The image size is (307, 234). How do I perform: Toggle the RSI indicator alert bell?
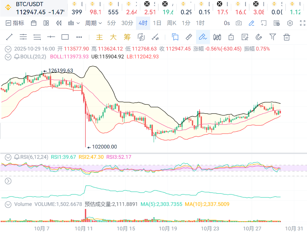coord(17,157)
